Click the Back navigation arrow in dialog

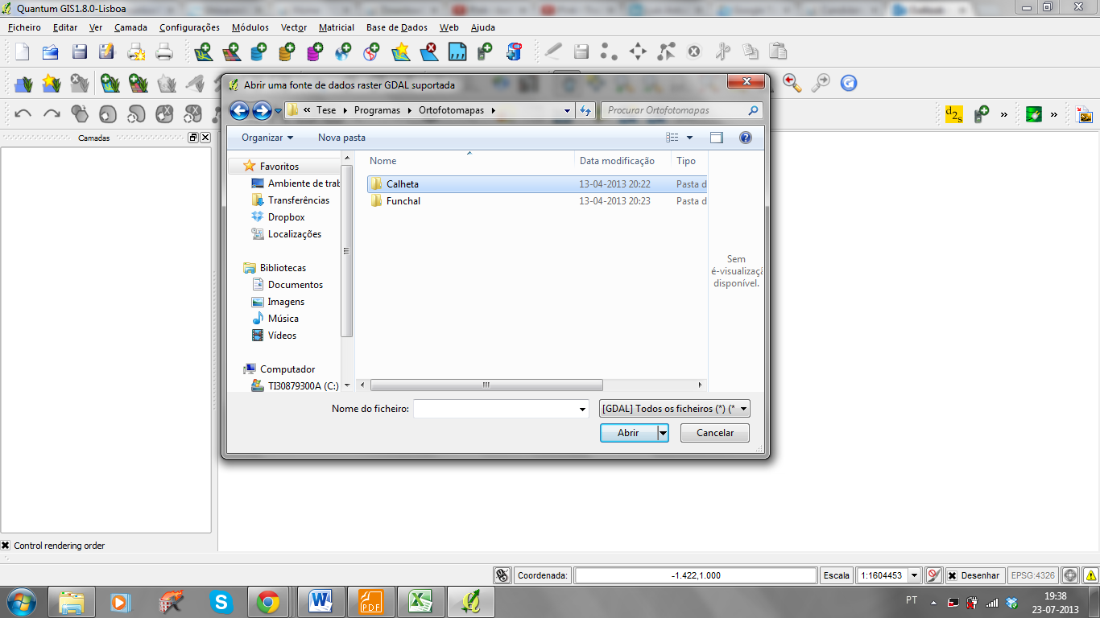[239, 110]
